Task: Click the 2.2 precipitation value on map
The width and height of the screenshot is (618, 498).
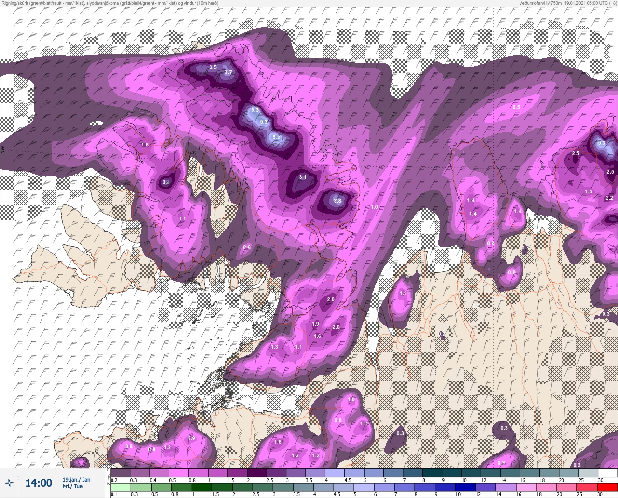Action: (x=609, y=198)
